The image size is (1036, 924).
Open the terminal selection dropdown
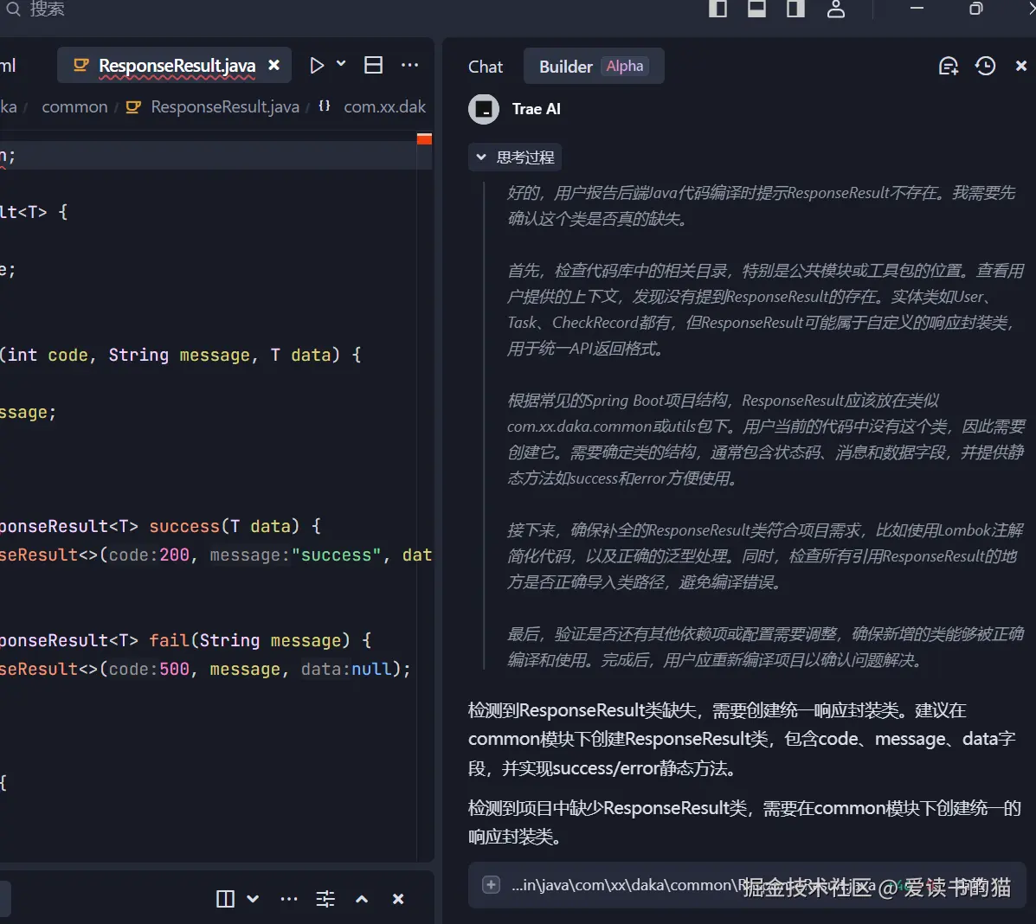click(254, 899)
